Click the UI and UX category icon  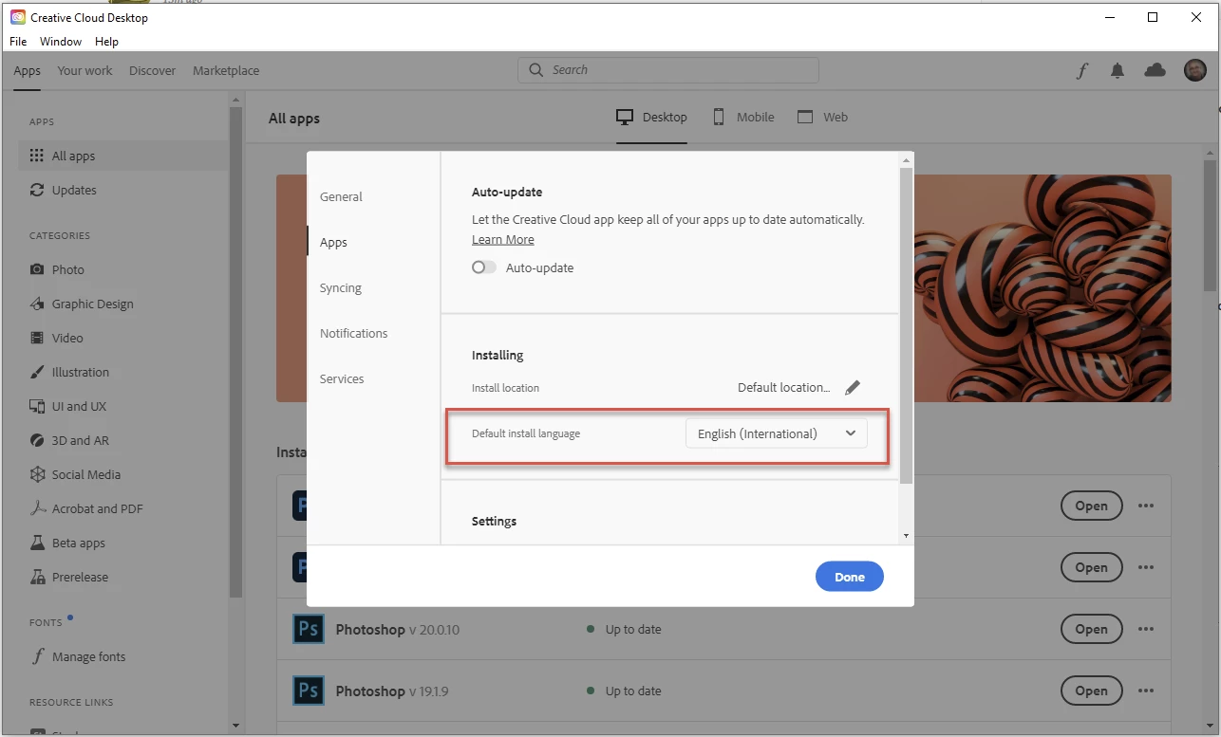click(37, 406)
